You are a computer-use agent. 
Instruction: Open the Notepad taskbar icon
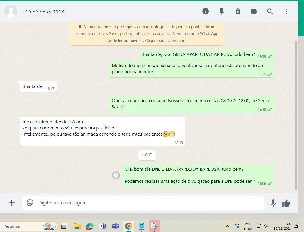pyautogui.click(x=142, y=226)
